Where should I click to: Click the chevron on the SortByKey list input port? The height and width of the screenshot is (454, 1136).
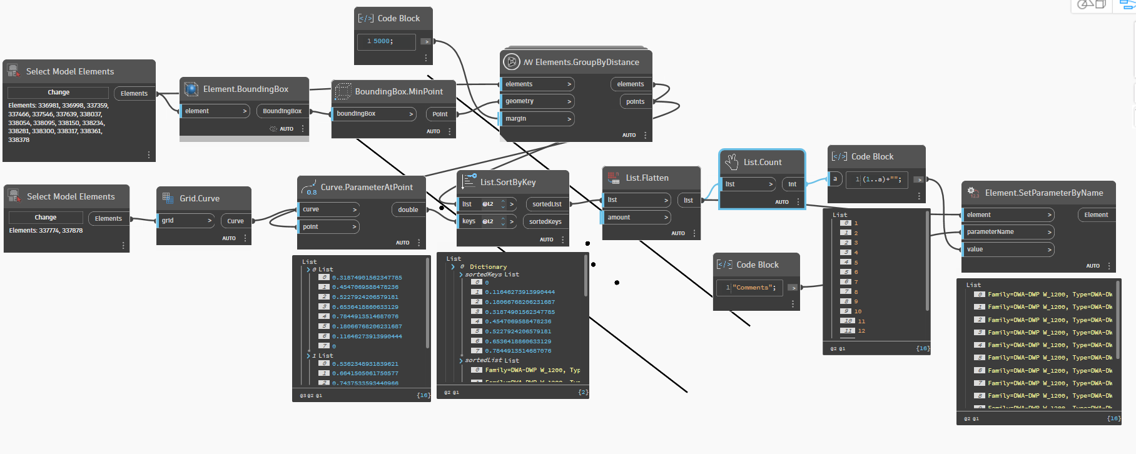pos(512,204)
